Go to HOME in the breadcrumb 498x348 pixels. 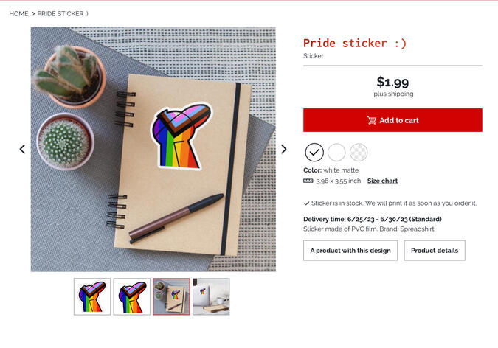coord(18,13)
